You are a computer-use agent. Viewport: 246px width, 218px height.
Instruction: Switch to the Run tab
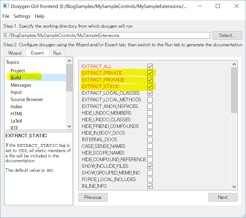57,53
